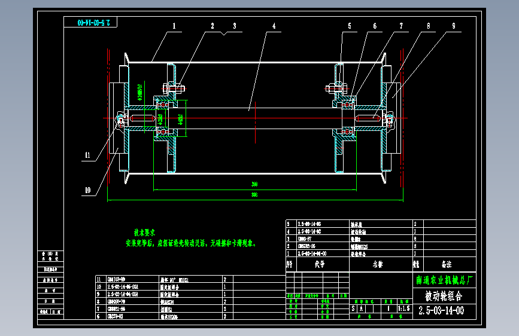Select the mirrored drawing number in top-left box
Screen dimensions: 519x336
click(93, 23)
